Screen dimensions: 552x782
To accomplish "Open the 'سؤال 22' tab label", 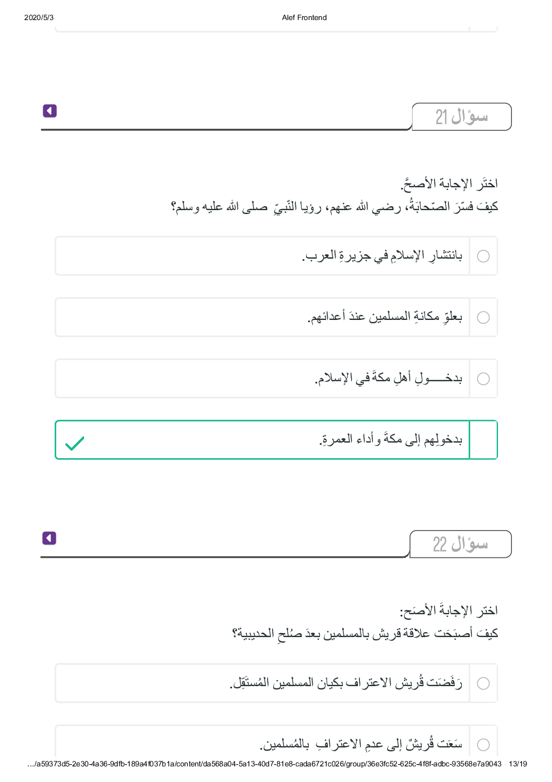I will coord(460,544).
